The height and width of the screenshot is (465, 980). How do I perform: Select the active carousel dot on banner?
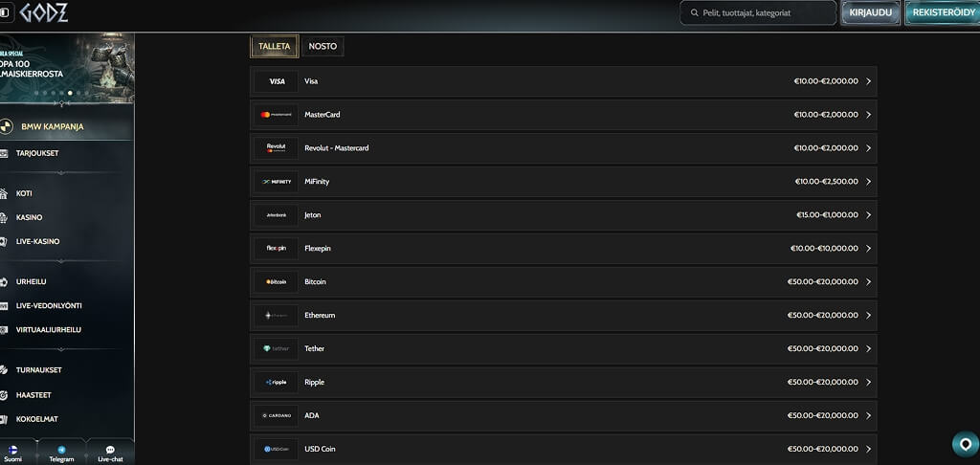(70, 93)
